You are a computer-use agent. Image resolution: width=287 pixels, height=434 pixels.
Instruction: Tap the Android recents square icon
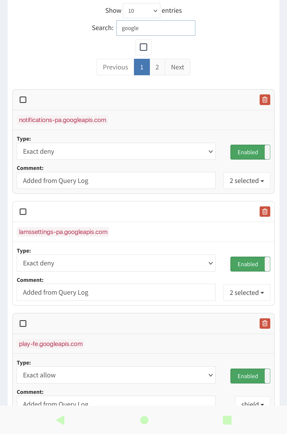pos(227,420)
